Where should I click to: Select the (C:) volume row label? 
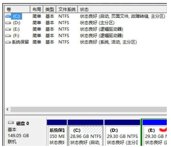(17, 16)
